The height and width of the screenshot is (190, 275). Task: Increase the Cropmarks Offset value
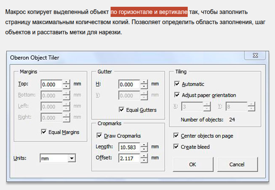tap(144, 156)
